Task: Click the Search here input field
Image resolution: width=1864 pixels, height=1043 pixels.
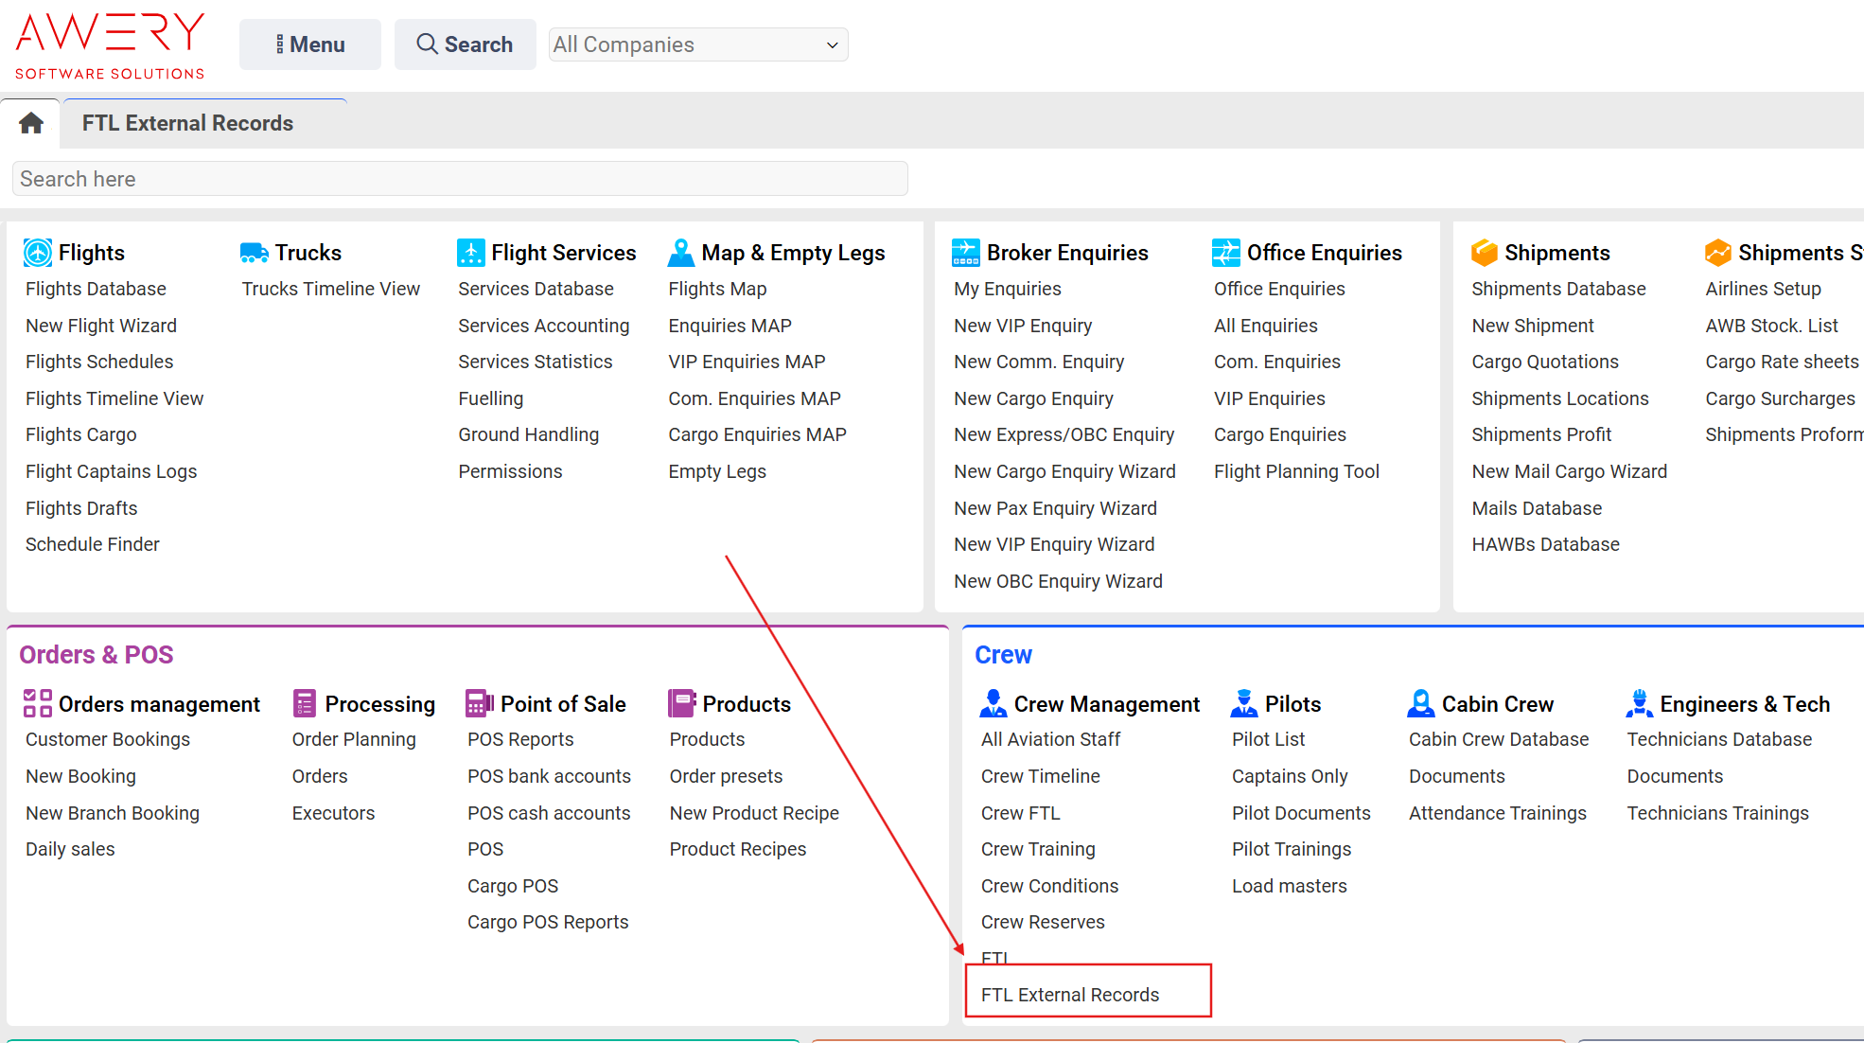Action: click(460, 179)
